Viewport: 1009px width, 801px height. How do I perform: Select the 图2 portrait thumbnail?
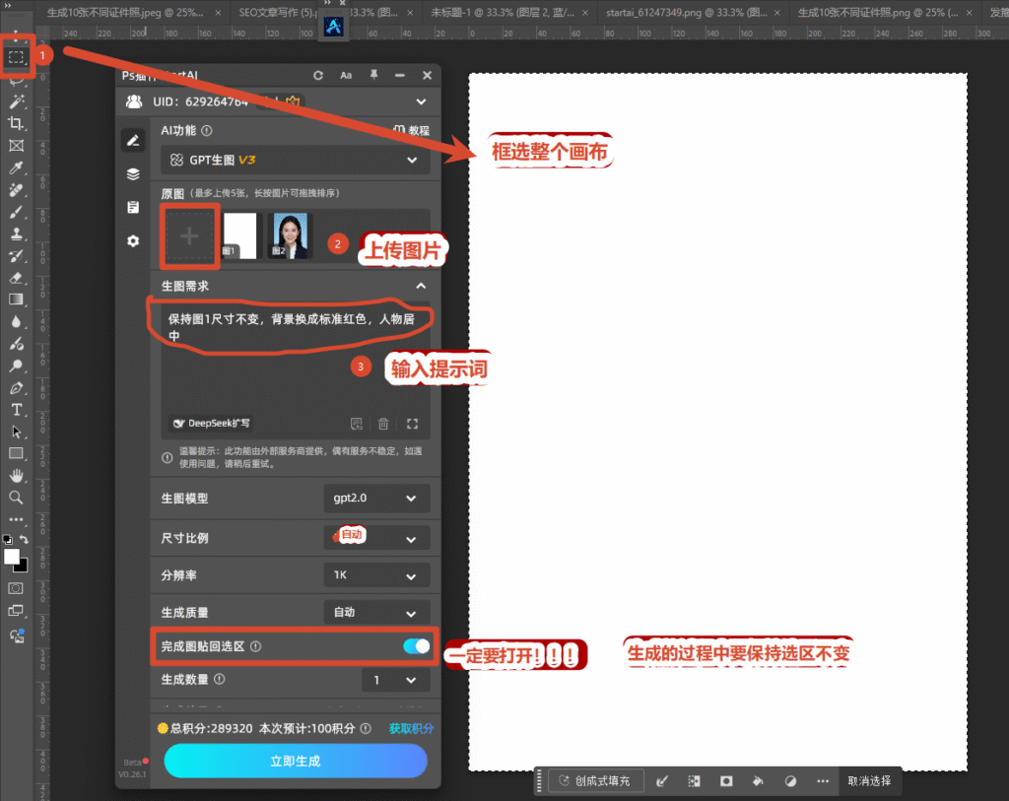[290, 235]
